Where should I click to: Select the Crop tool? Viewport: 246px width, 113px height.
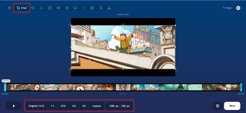(22, 8)
